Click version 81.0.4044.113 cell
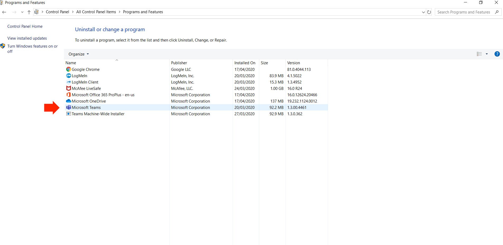This screenshot has width=503, height=245. point(299,70)
